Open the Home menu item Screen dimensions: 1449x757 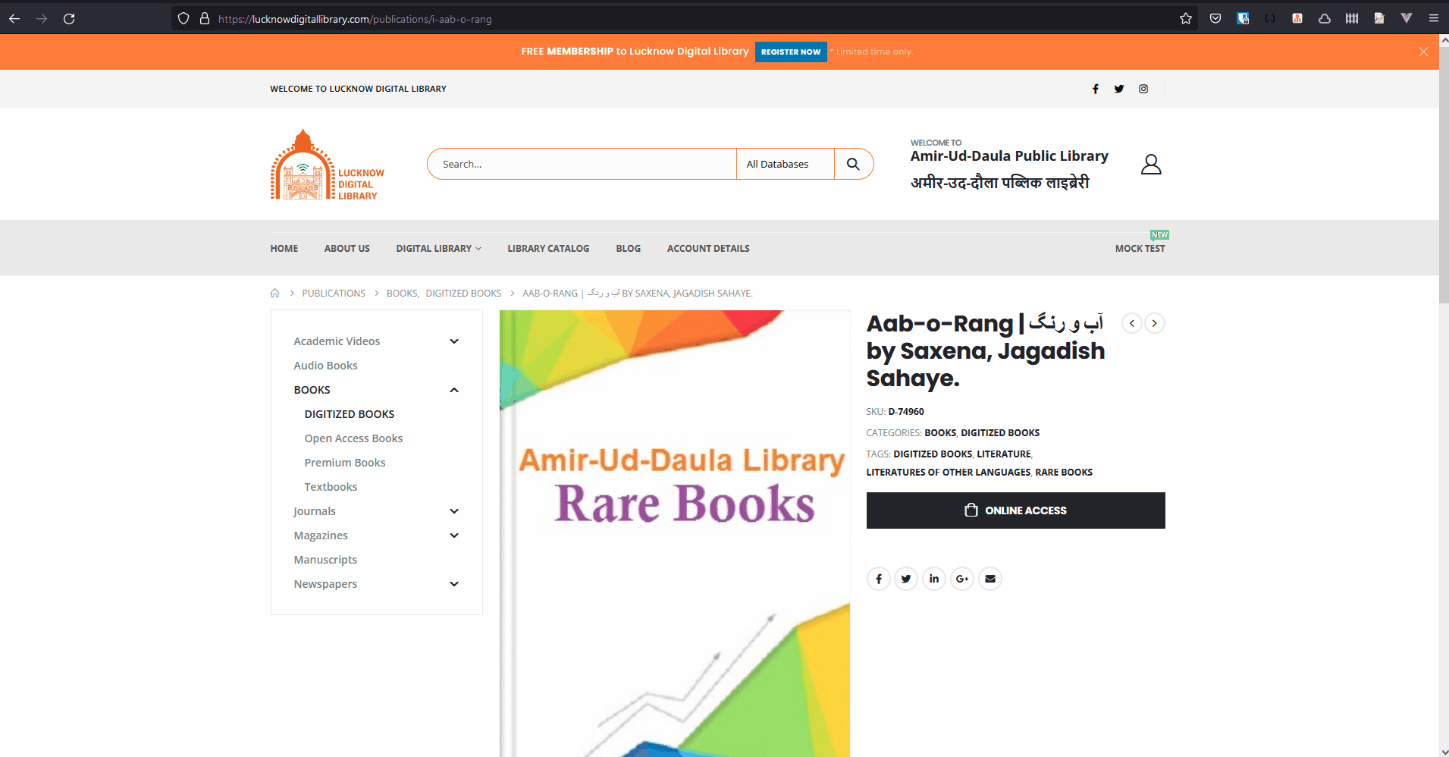tap(284, 249)
